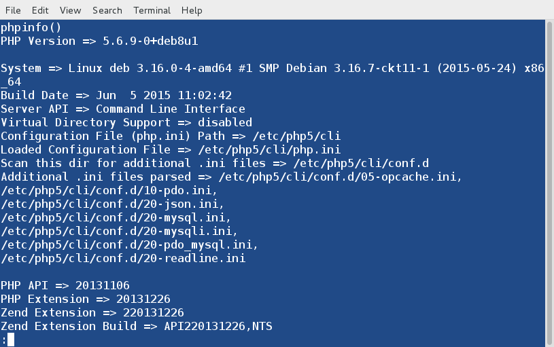The image size is (554, 347).
Task: Open the Search menu
Action: [x=107, y=10]
